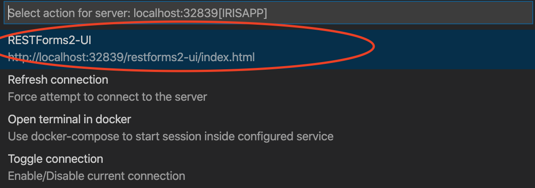Image resolution: width=535 pixels, height=188 pixels.
Task: Open the localhost restforms2-ui index.html link
Action: click(131, 57)
